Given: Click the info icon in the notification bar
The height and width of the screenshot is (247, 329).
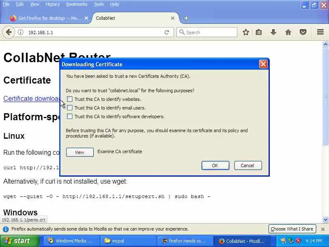Looking at the screenshot, I should click(x=6, y=229).
